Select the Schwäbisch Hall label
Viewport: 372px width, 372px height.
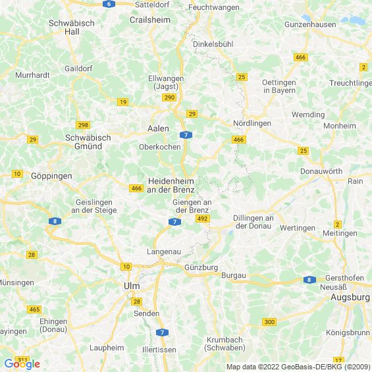[x=72, y=28]
